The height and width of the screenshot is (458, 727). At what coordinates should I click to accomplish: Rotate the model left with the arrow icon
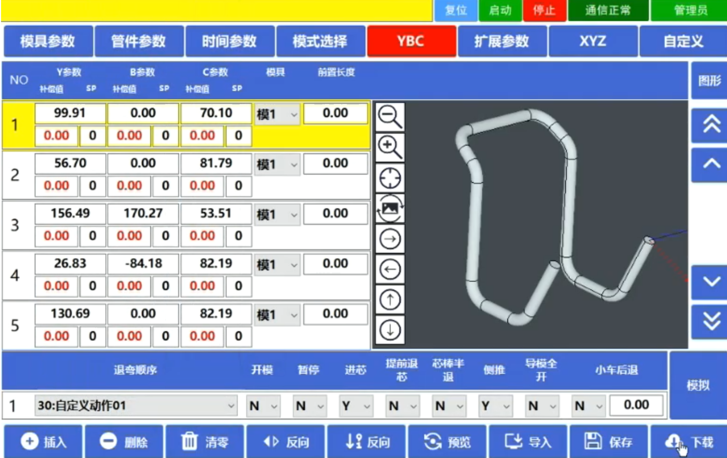[390, 269]
